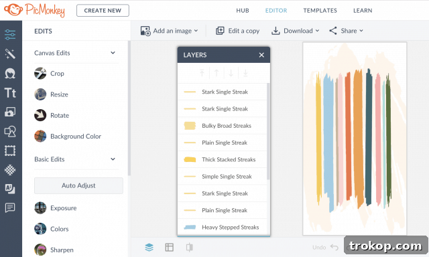Open the Frames sidebar tab
Screen dimensions: 429x257
(x=10, y=151)
